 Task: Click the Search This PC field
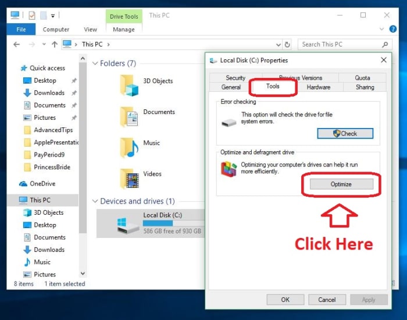coord(340,44)
